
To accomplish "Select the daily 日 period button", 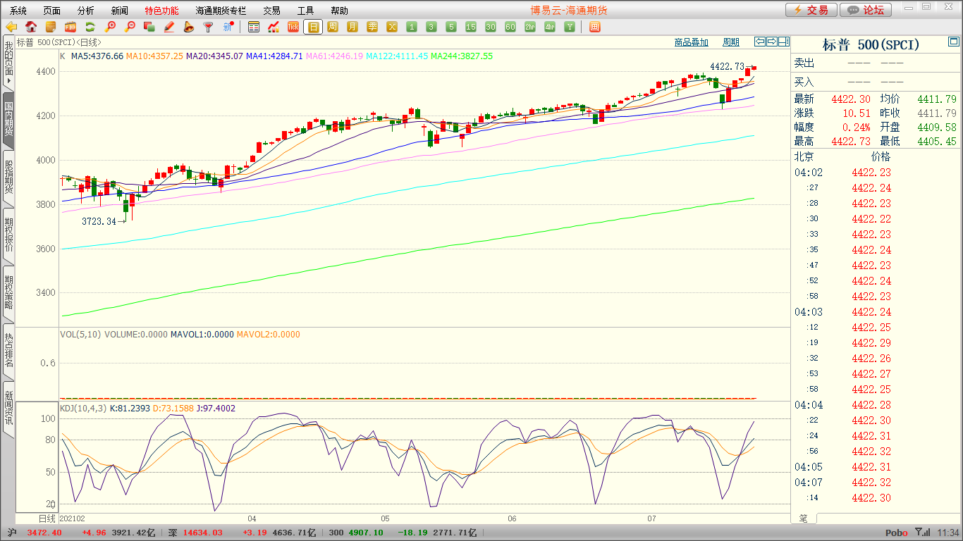I will pos(313,27).
